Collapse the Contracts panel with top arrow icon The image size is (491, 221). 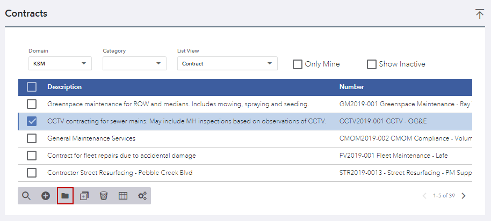coord(480,14)
